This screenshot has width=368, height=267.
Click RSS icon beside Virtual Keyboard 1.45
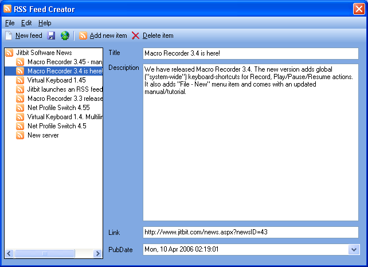click(20, 80)
